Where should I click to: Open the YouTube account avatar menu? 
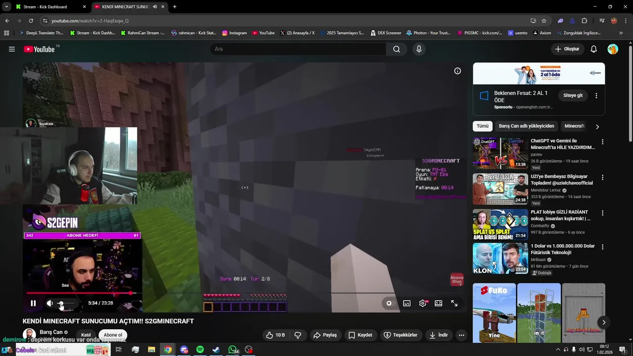(613, 49)
